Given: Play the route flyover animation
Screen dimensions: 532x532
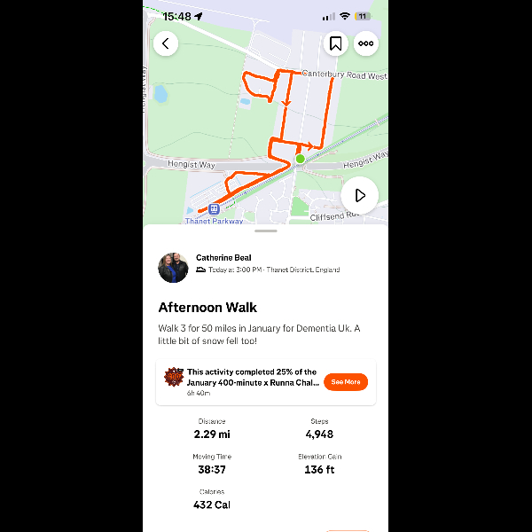Looking at the screenshot, I should point(359,195).
